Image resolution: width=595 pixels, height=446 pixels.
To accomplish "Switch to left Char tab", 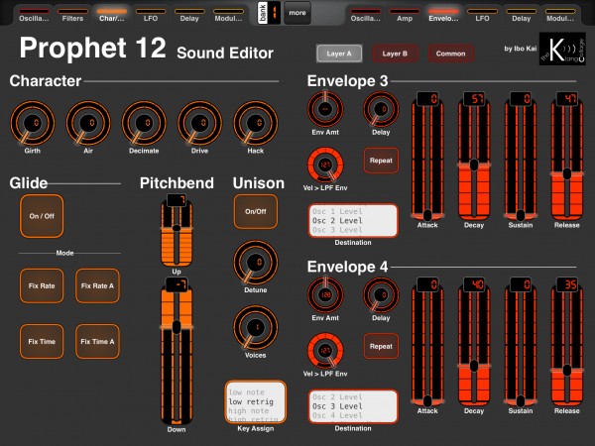I will point(111,15).
